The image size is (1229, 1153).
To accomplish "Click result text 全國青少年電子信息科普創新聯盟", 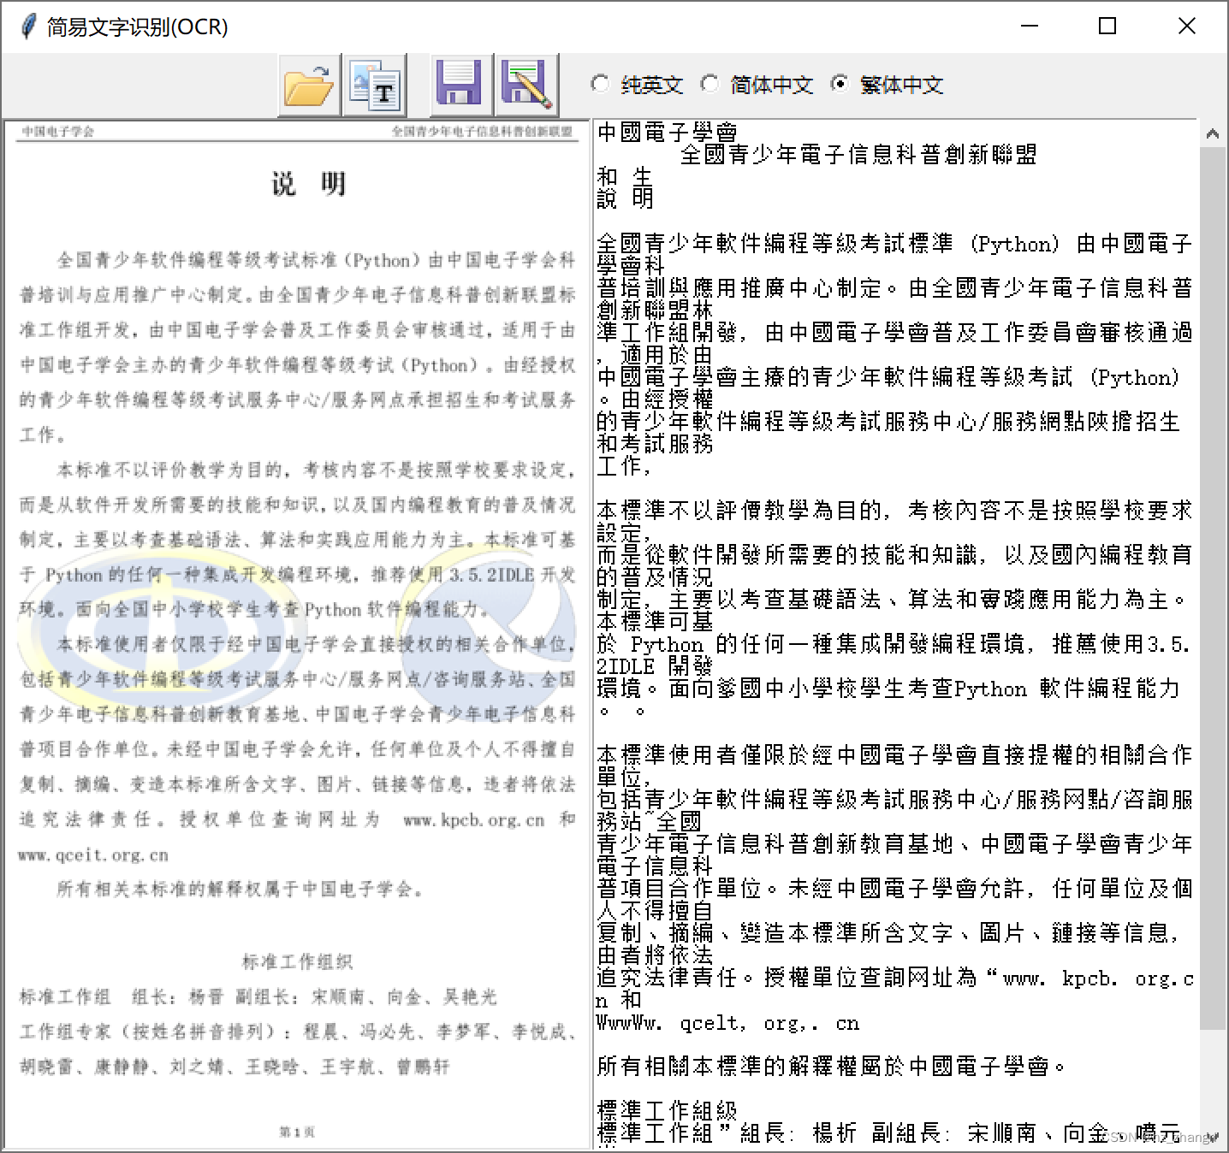I will coord(858,155).
